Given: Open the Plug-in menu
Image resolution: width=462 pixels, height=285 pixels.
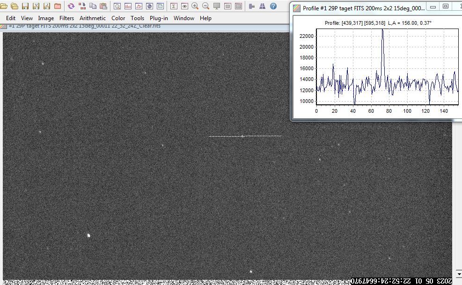Looking at the screenshot, I should (159, 18).
